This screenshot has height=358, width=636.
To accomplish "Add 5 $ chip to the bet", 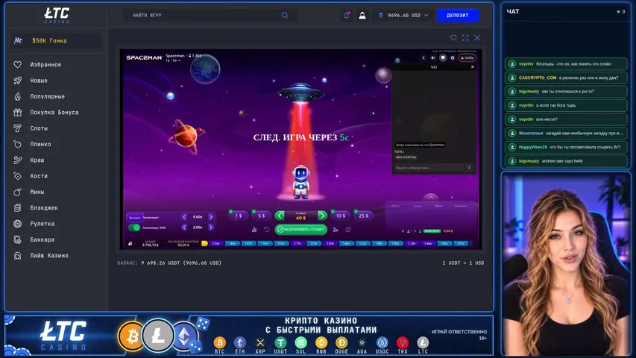I will 261,216.
